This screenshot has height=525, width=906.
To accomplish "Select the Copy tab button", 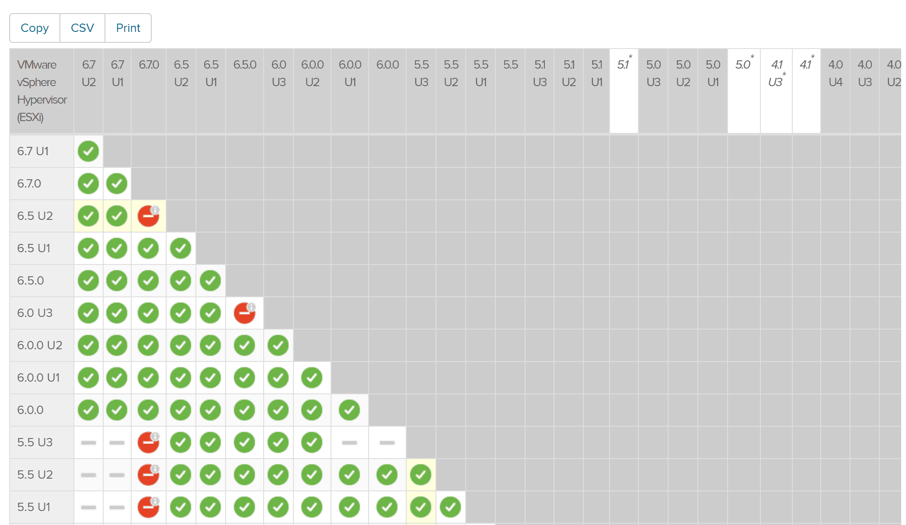I will [35, 28].
